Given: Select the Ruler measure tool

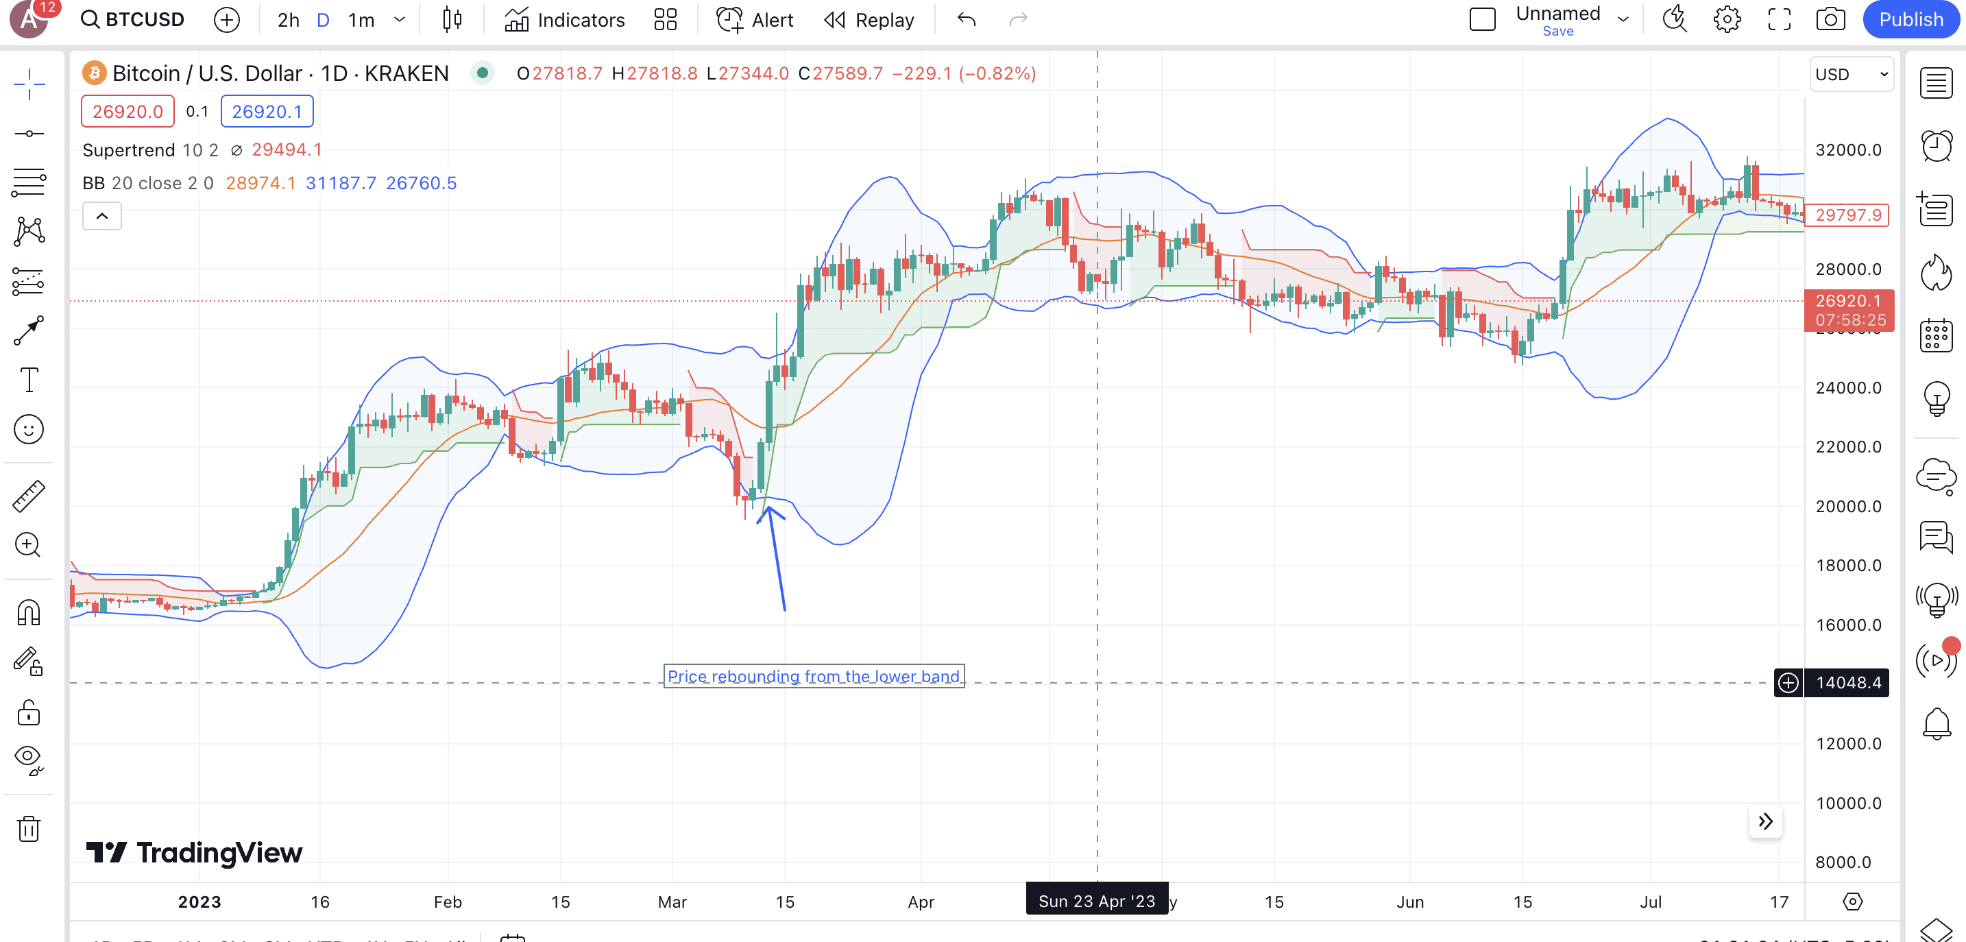Looking at the screenshot, I should point(29,496).
